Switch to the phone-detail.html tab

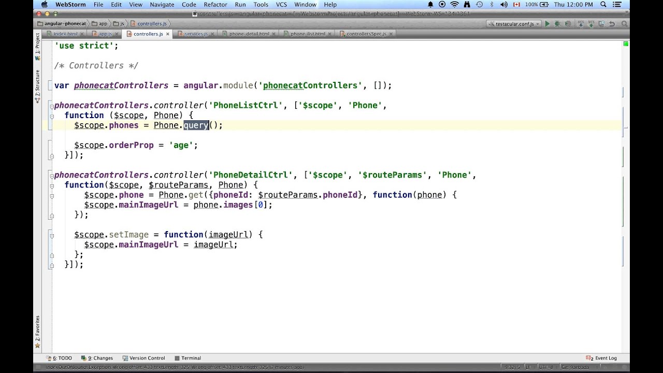tap(249, 34)
